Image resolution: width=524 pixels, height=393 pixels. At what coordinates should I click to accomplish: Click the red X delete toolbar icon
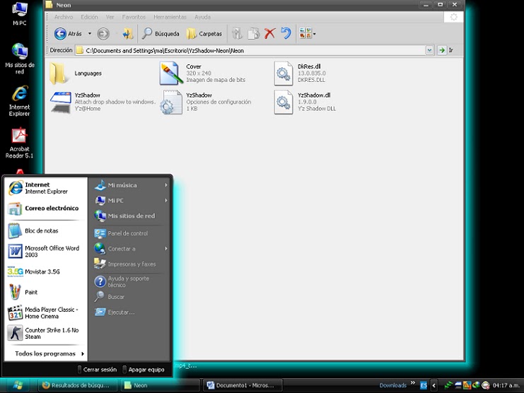269,33
